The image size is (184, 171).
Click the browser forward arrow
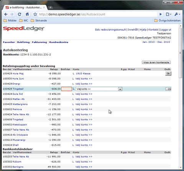click(x=12, y=14)
